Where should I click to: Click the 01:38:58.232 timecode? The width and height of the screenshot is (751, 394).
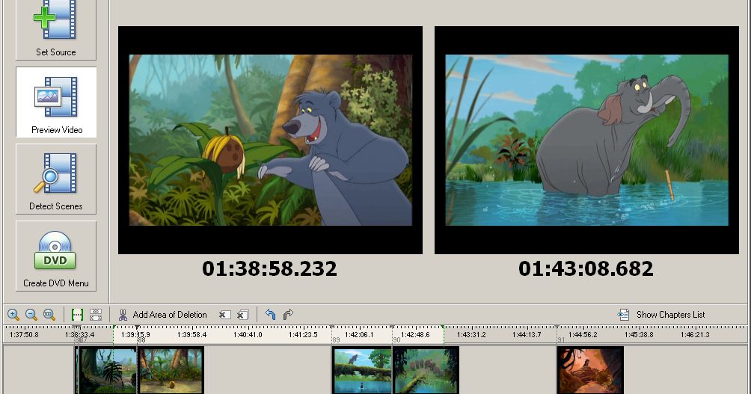click(x=269, y=268)
